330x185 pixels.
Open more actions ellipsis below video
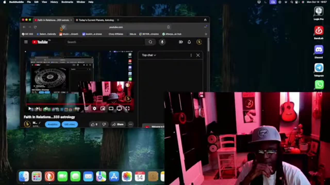[131, 124]
